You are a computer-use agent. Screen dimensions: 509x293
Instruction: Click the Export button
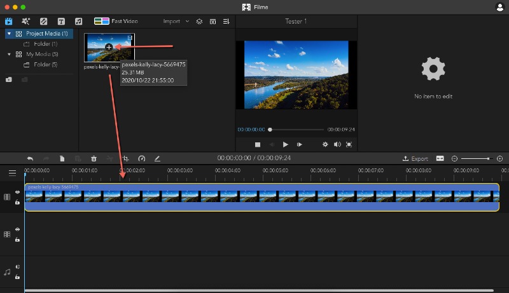[x=415, y=158]
